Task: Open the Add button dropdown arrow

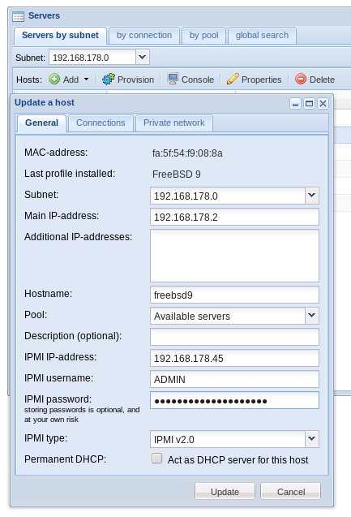Action: [x=86, y=80]
